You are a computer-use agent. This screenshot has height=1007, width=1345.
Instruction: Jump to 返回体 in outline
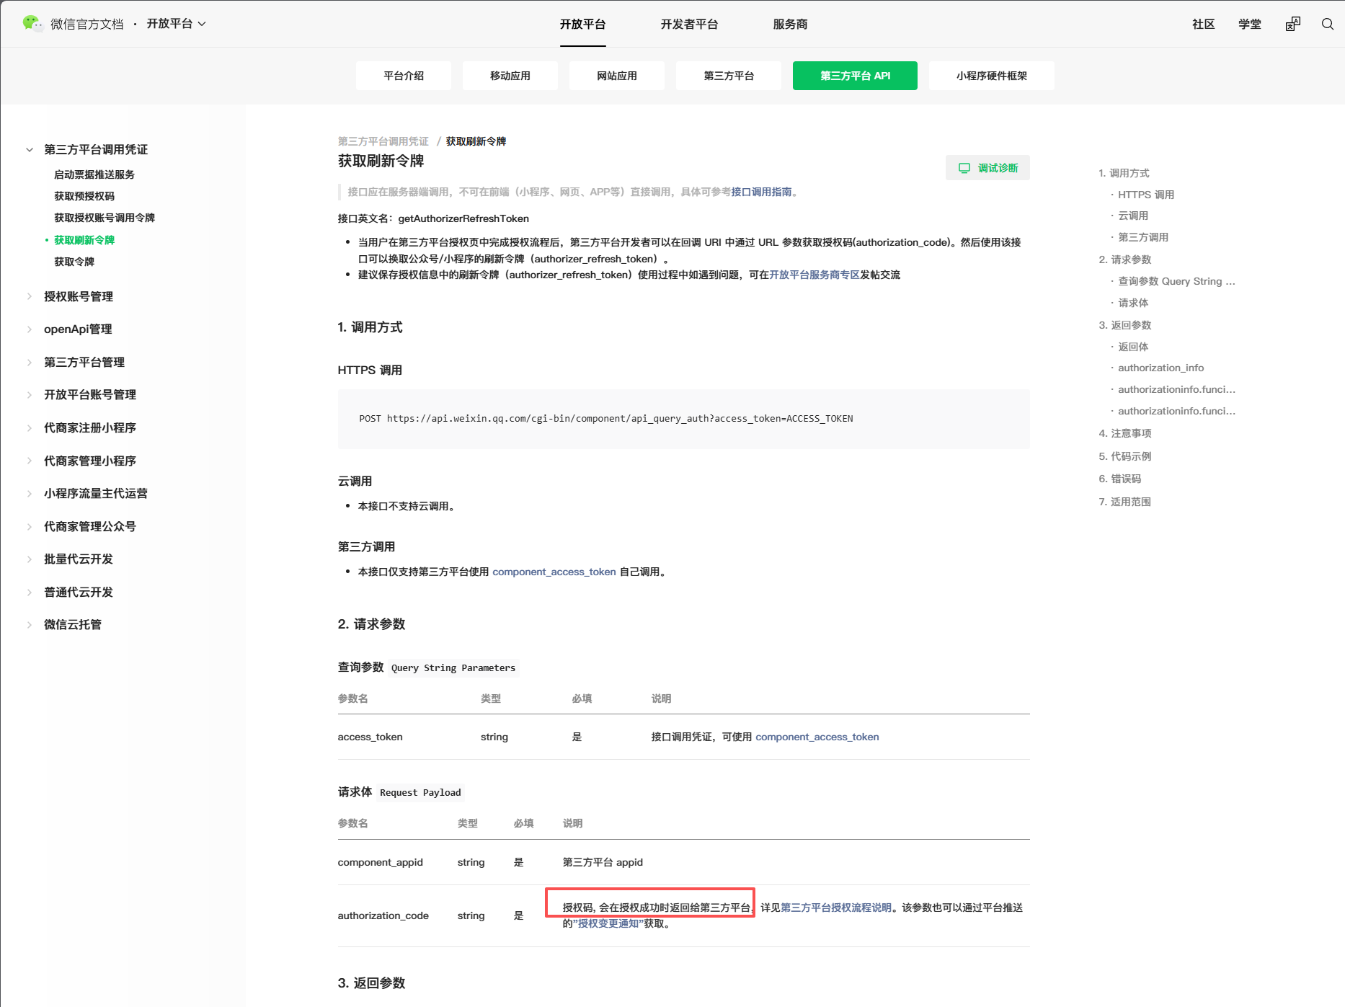[x=1133, y=347]
